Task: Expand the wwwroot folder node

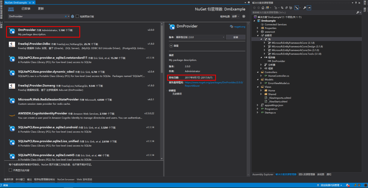Action: (x=258, y=32)
